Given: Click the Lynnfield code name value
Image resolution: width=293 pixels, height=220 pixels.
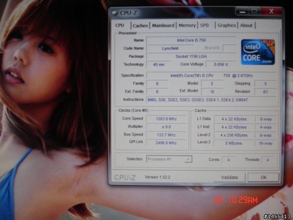Looking at the screenshot, I should (x=170, y=48).
